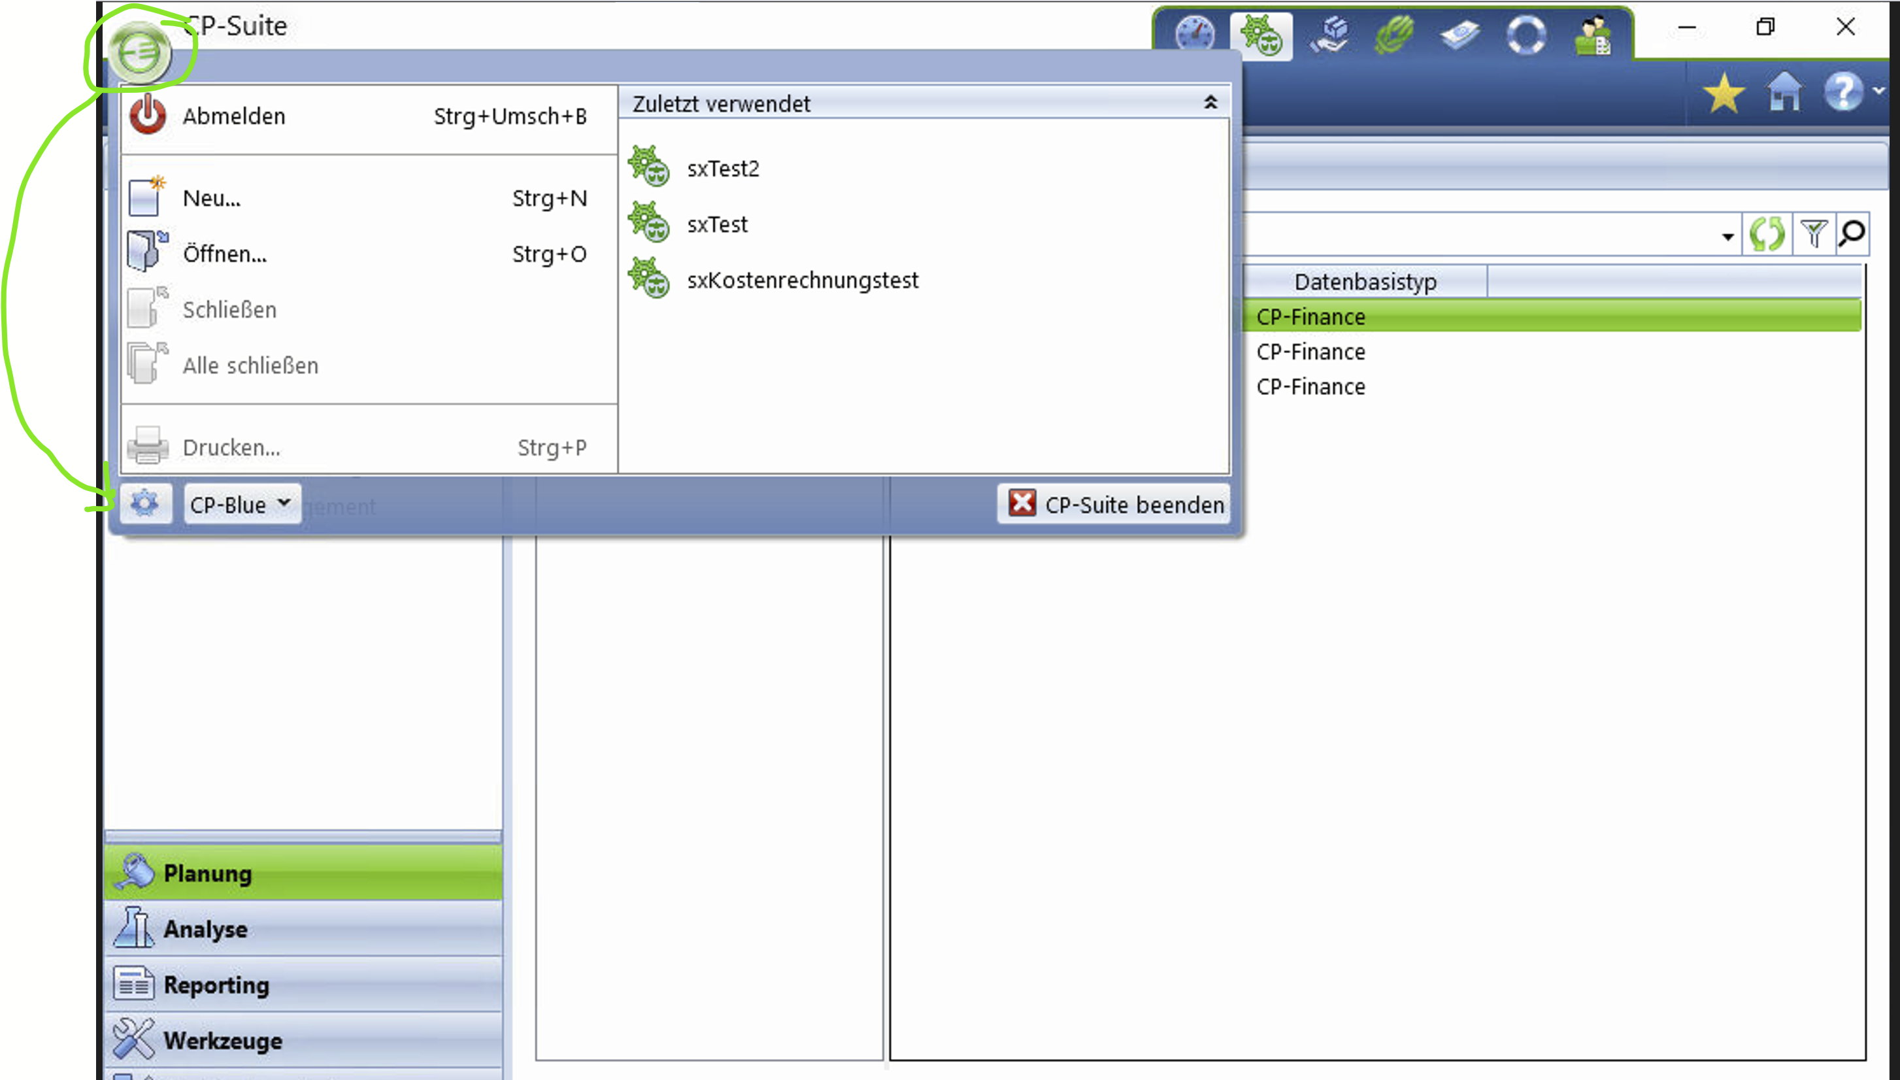
Task: Select the Öffnen... menu entry
Action: click(x=225, y=254)
